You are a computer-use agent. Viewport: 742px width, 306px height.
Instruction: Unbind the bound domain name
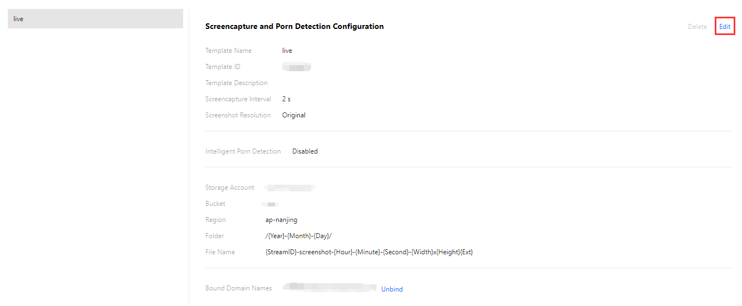coord(392,289)
